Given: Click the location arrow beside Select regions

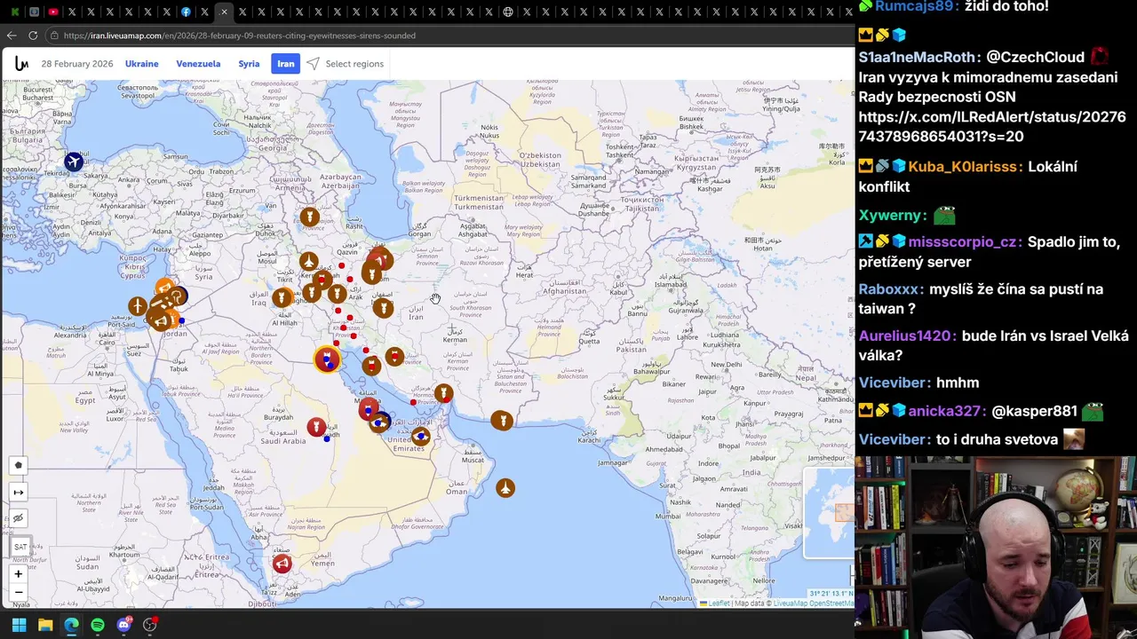Looking at the screenshot, I should pos(313,64).
